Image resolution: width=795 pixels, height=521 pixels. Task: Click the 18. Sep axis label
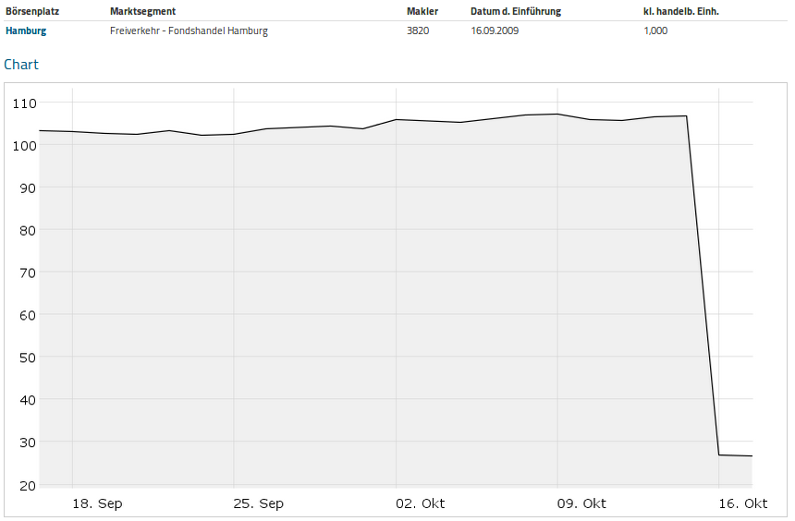(x=97, y=503)
